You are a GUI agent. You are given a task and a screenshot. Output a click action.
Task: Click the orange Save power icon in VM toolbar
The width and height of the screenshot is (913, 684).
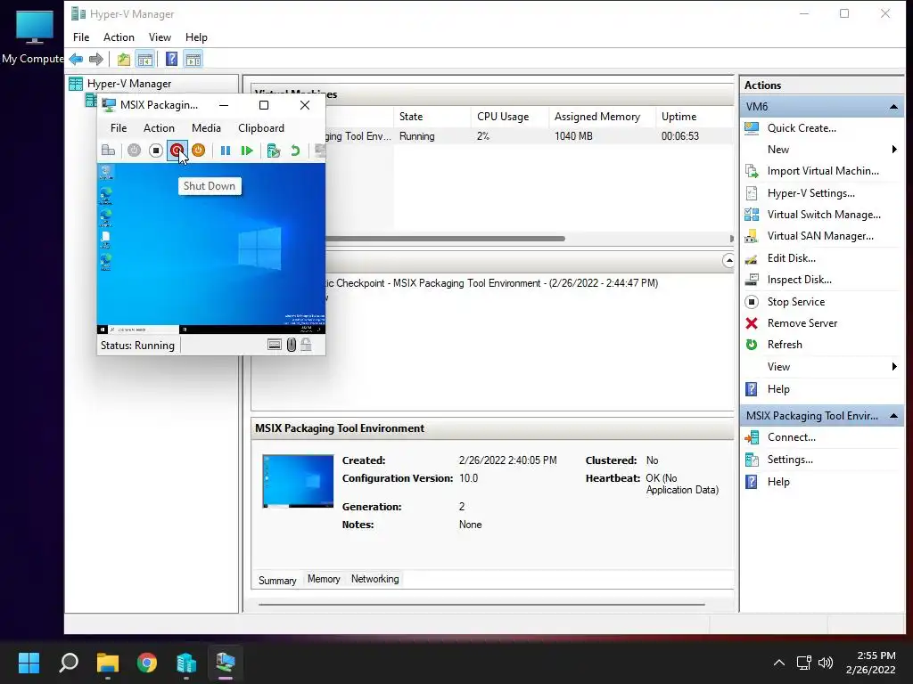tap(198, 151)
